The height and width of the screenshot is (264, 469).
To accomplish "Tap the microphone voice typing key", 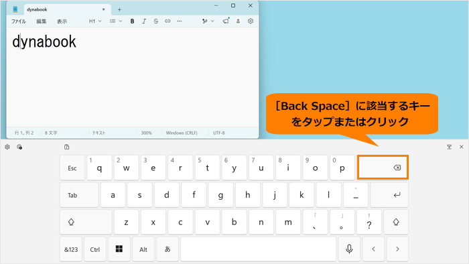I will 349,249.
